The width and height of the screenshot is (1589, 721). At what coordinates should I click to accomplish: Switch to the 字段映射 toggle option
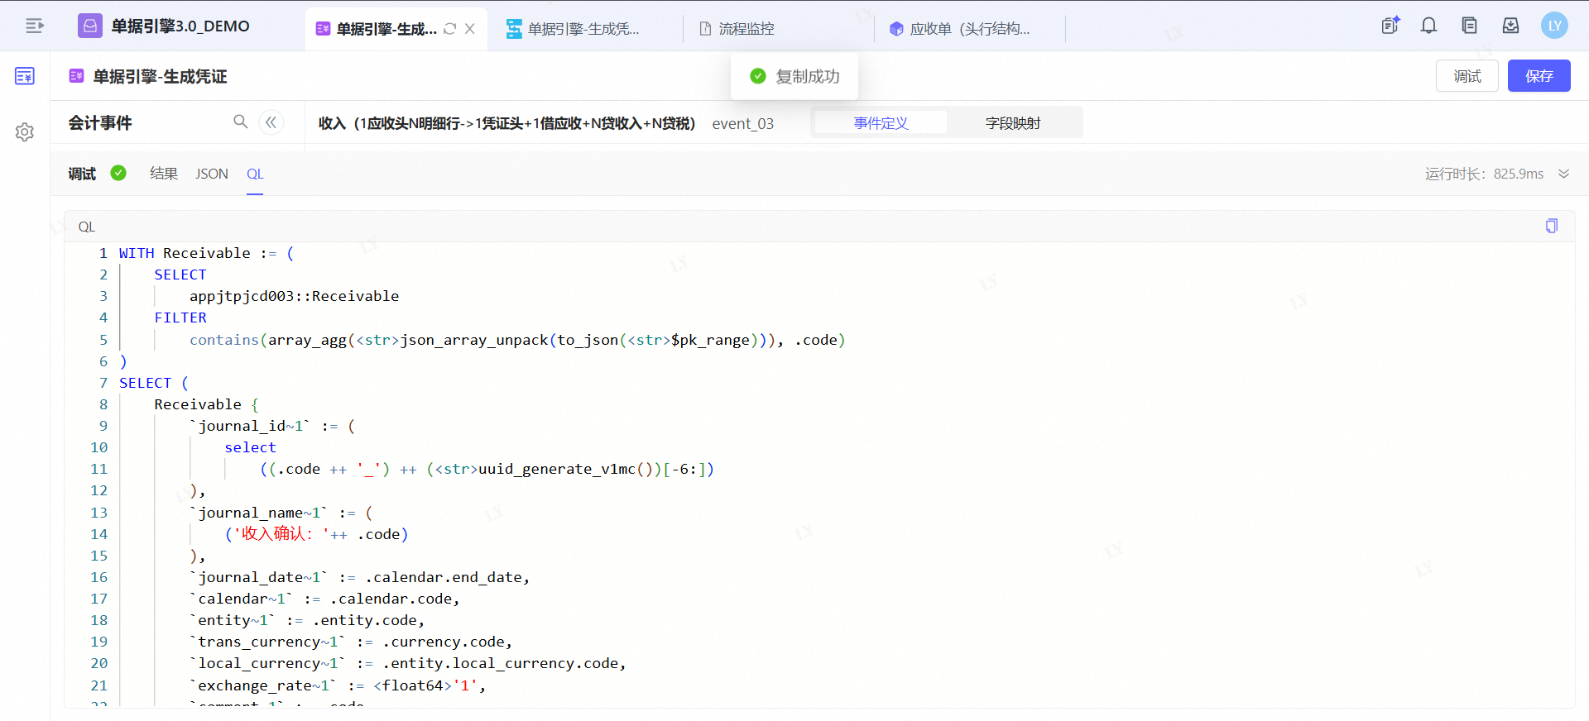[x=1012, y=123]
